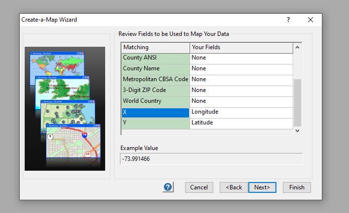
Task: Click the title bar question mark help
Action: click(288, 20)
